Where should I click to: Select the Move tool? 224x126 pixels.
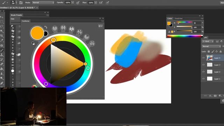pos(2,17)
